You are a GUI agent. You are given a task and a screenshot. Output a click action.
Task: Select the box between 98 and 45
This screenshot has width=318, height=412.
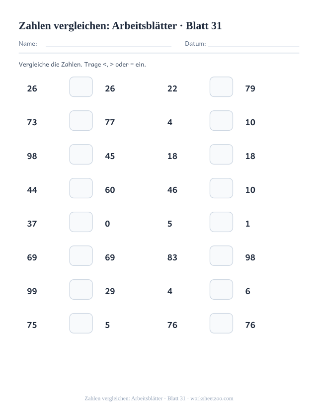[81, 154]
